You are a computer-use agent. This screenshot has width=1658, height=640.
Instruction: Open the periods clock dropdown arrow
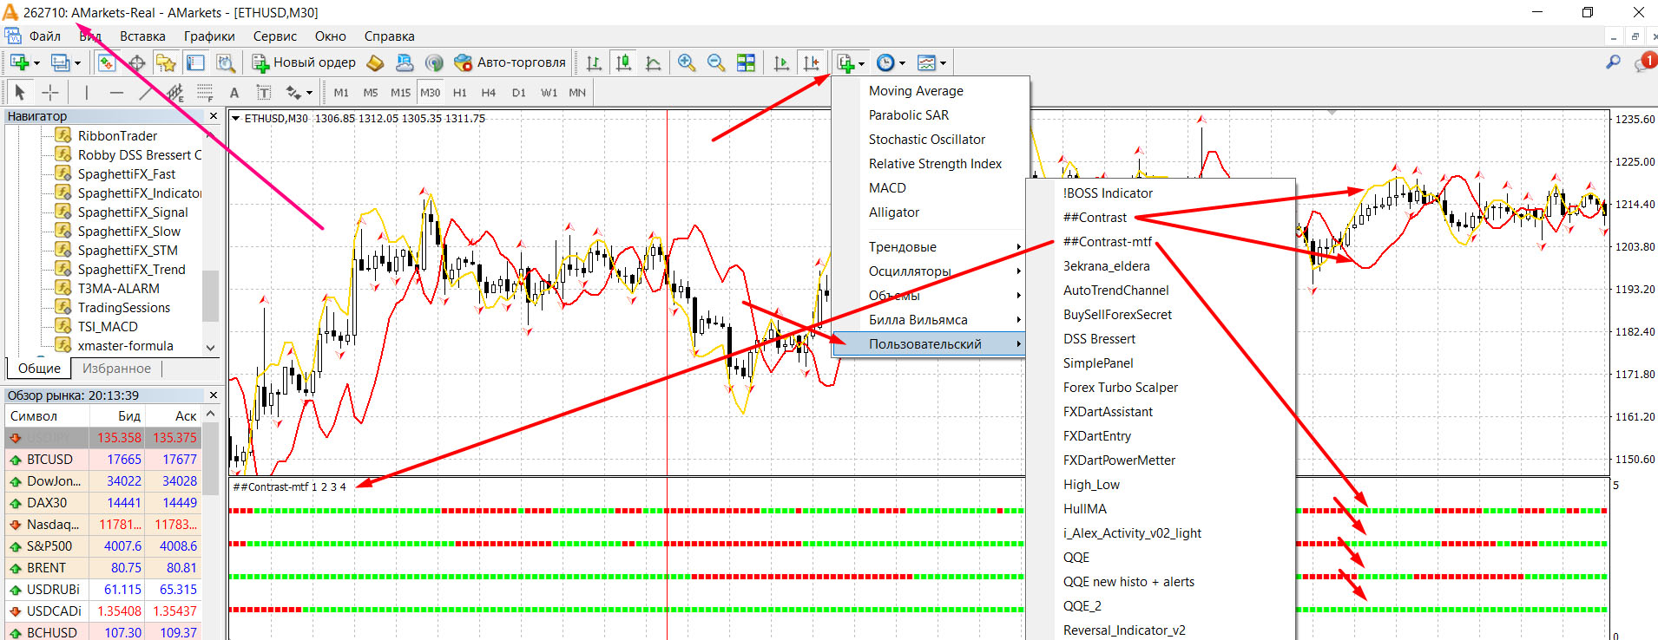(902, 63)
